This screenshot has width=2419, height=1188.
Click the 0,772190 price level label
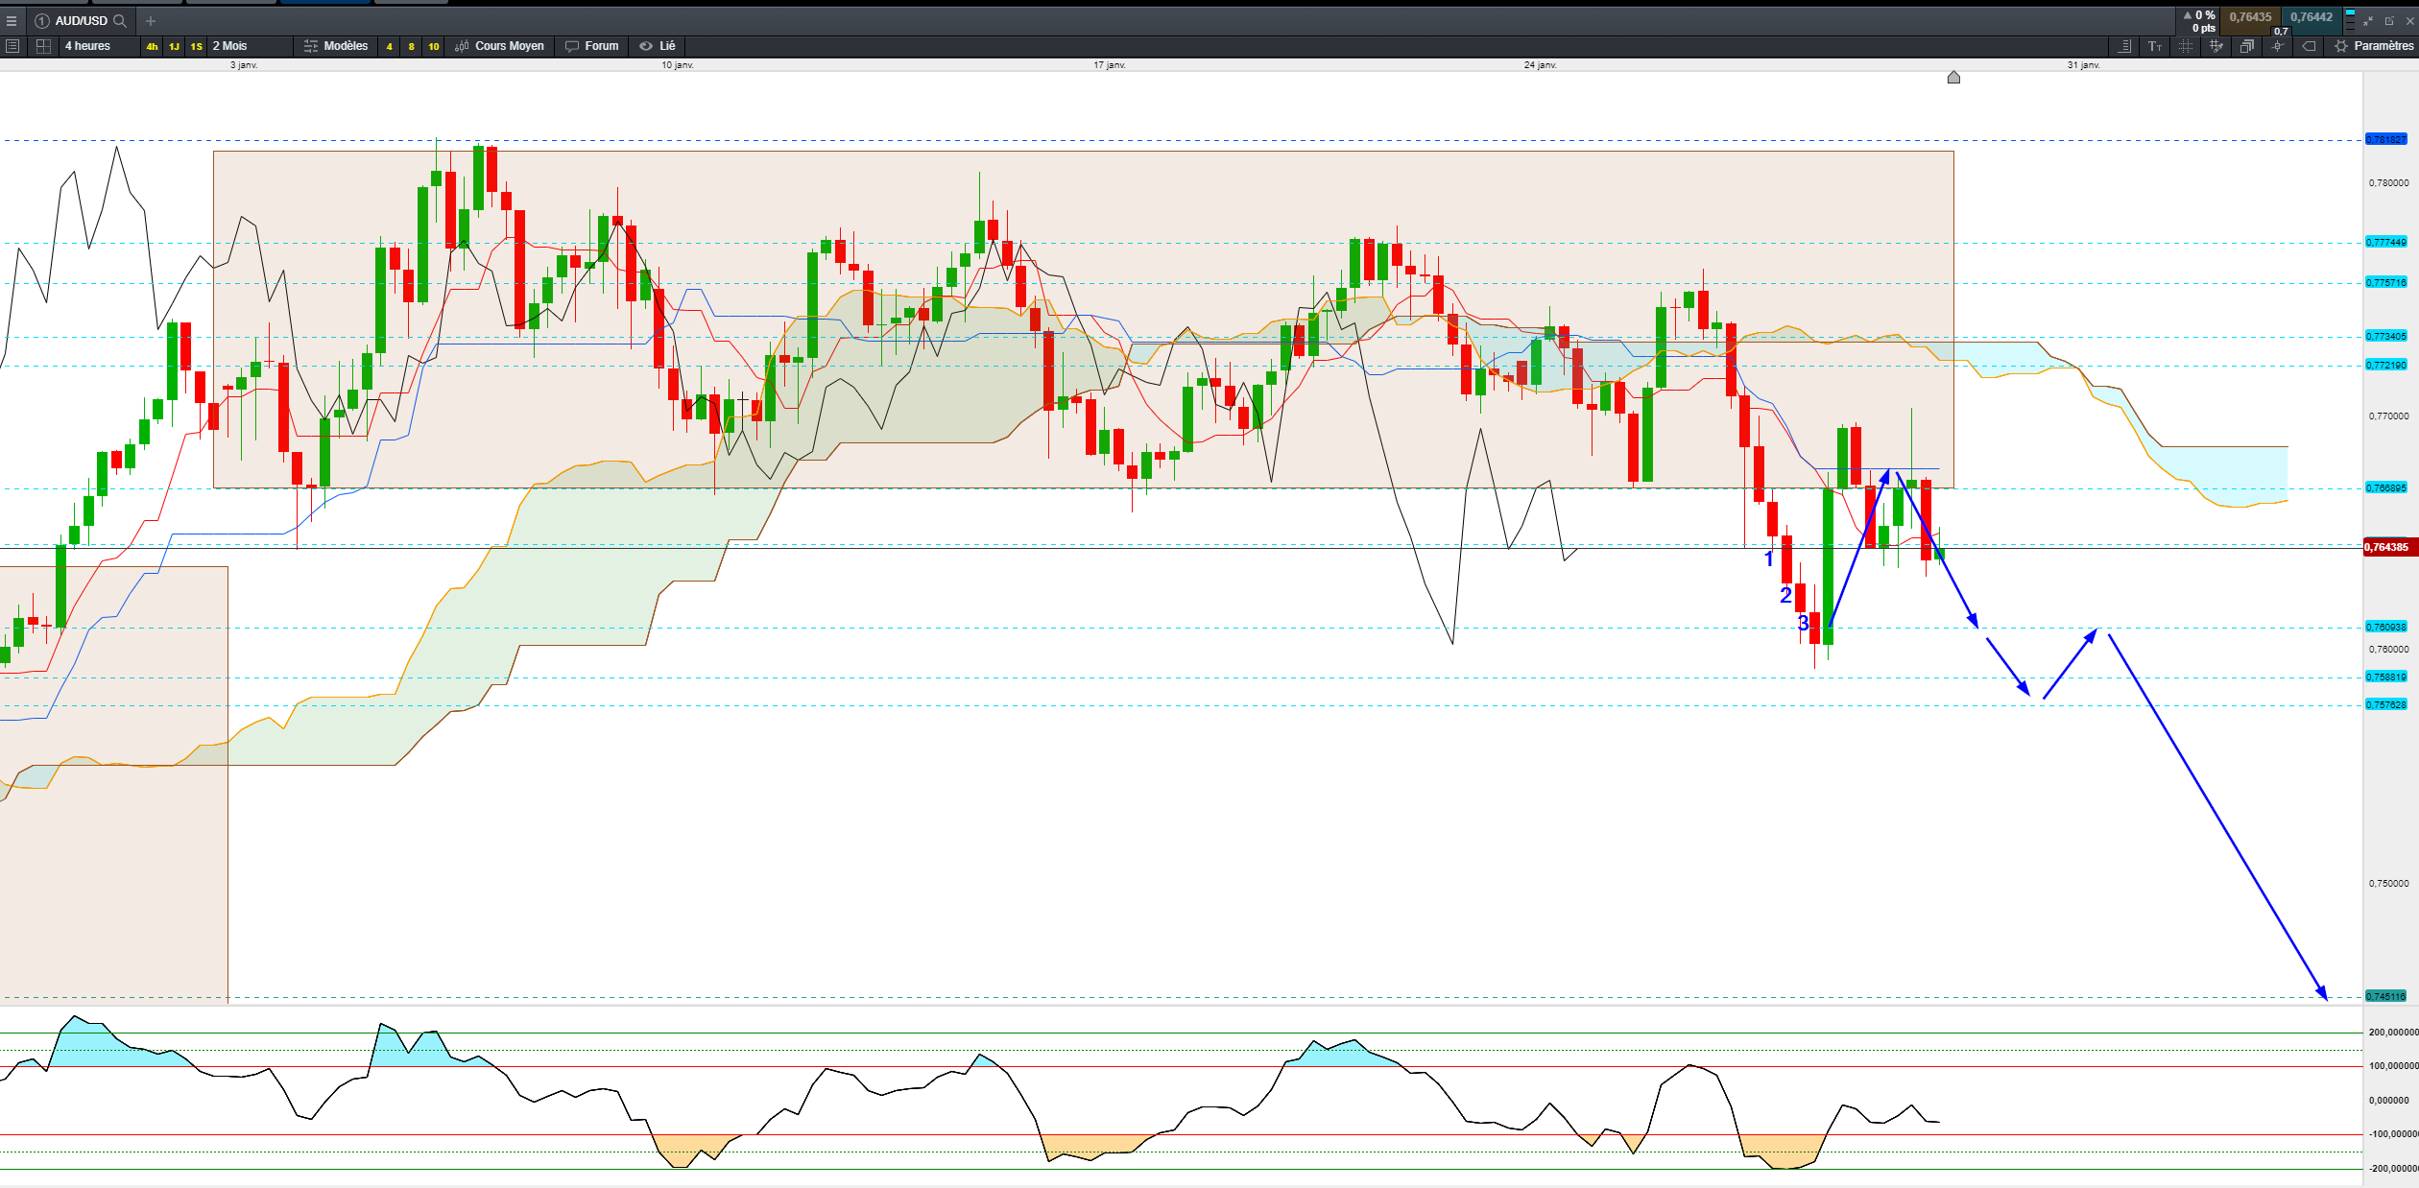[x=2386, y=366]
